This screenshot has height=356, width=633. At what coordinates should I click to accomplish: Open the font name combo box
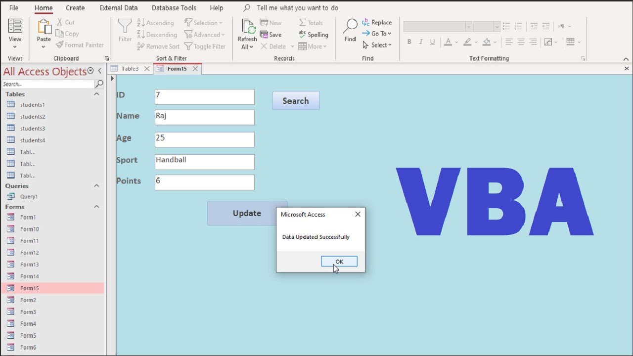coord(438,26)
